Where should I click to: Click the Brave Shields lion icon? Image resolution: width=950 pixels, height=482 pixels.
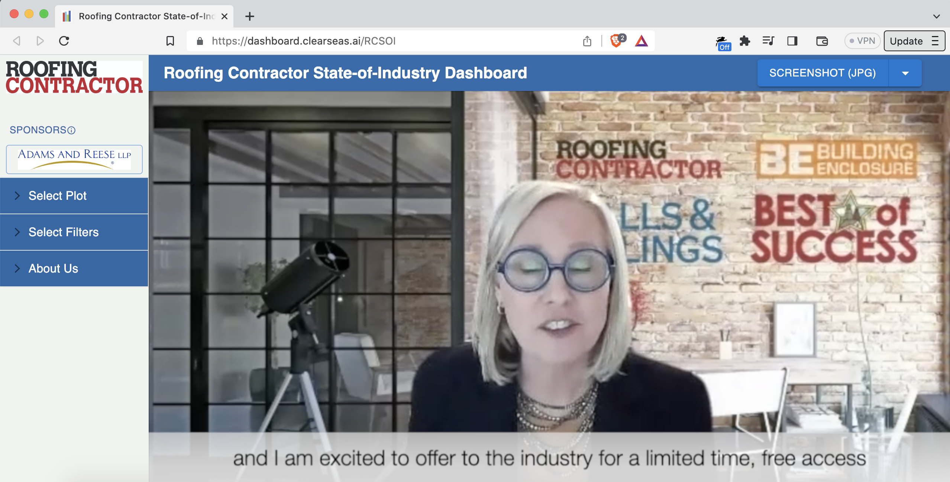click(615, 41)
